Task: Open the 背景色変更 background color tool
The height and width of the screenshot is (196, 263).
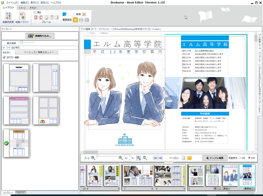Action: 8,17
